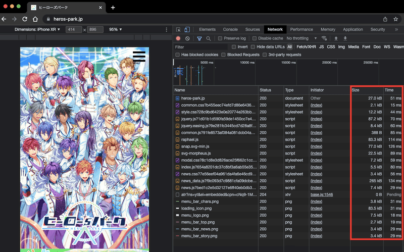Toggle the network filter funnel icon

[199, 38]
